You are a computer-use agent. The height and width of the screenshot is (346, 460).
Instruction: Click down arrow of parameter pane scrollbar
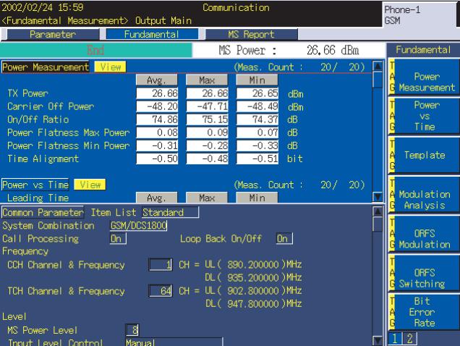(378, 340)
